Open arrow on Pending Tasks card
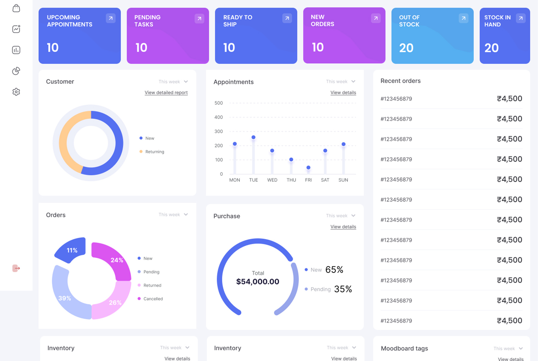 (199, 19)
